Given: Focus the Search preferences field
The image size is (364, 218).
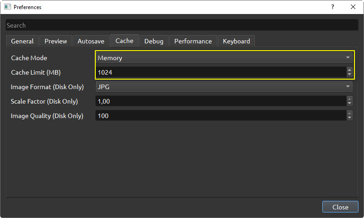Looking at the screenshot, I should tap(182, 25).
